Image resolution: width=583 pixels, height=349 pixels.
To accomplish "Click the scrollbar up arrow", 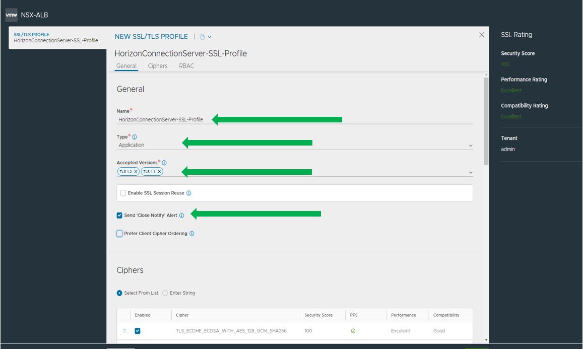I will (486, 75).
